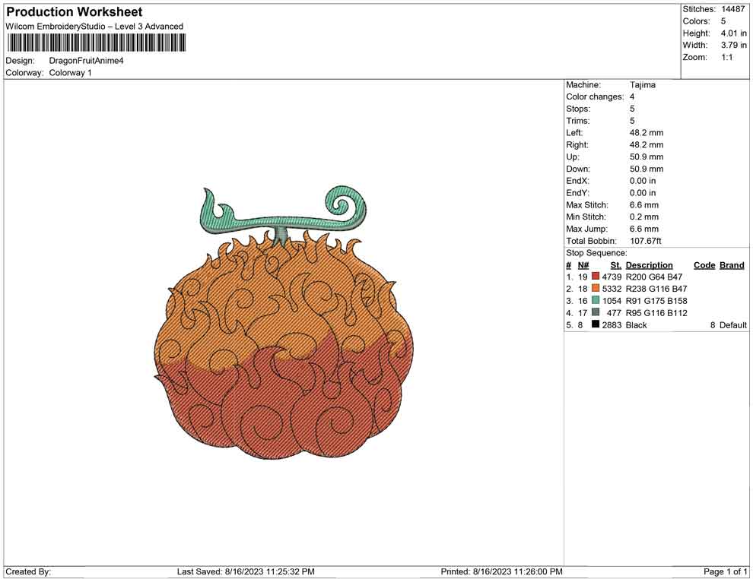The image size is (753, 579).
Task: Click the 'Trims:' label
Action: click(x=578, y=121)
